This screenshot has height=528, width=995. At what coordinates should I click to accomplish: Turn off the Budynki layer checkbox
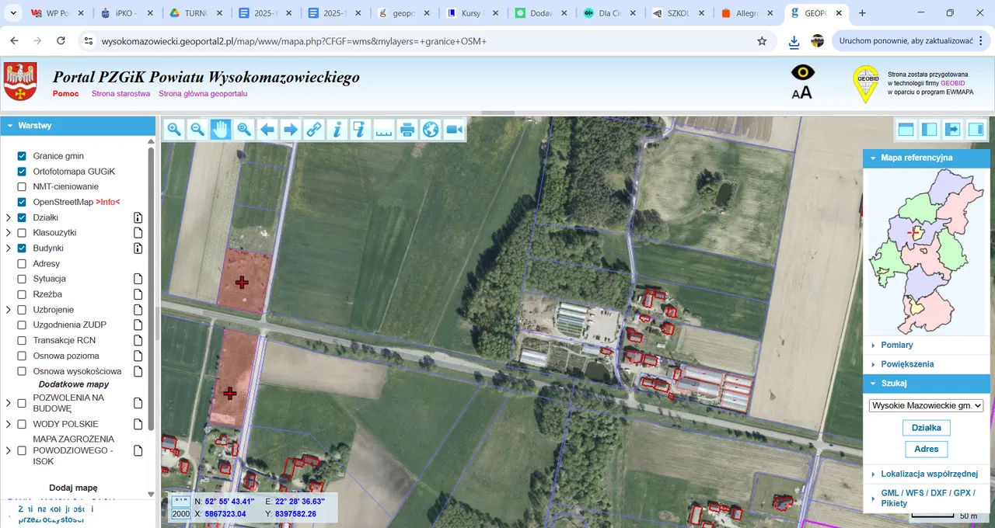click(22, 248)
